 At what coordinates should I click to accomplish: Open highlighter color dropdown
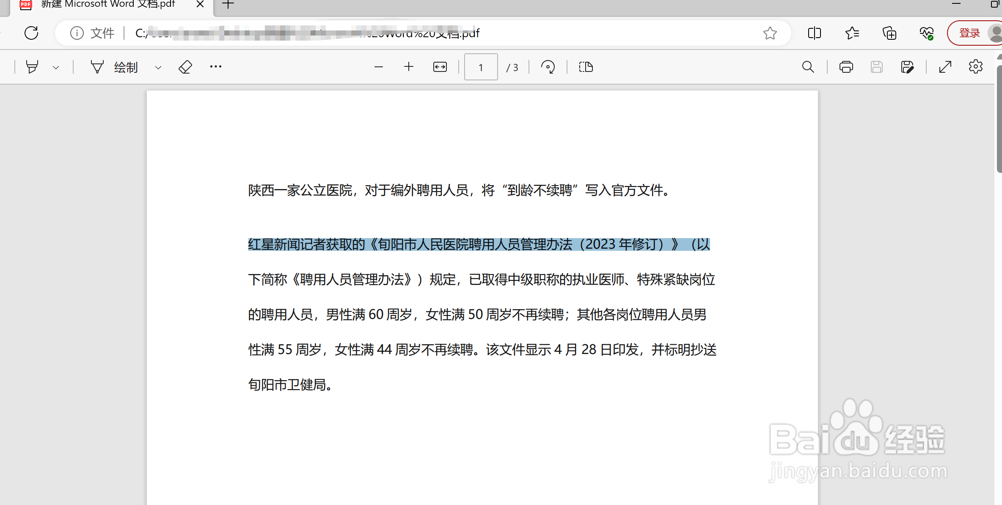point(56,66)
